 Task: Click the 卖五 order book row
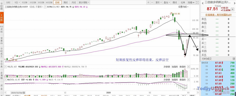pyautogui.click(x=218, y=19)
